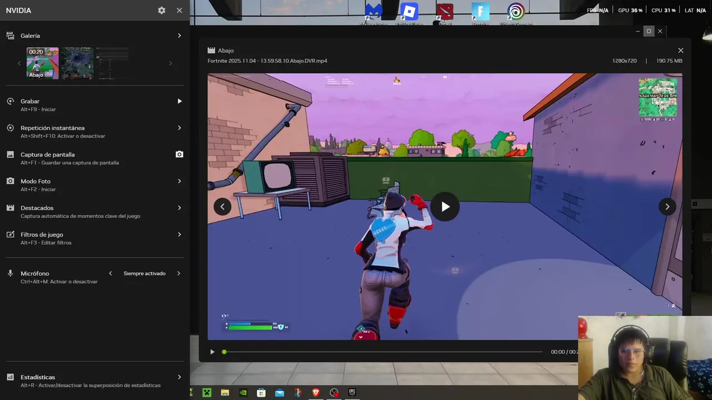Expand the Destacados section
Viewport: 712px width, 400px height.
[x=179, y=208]
